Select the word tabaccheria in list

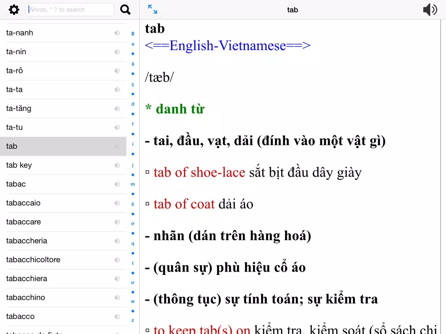pos(63,241)
